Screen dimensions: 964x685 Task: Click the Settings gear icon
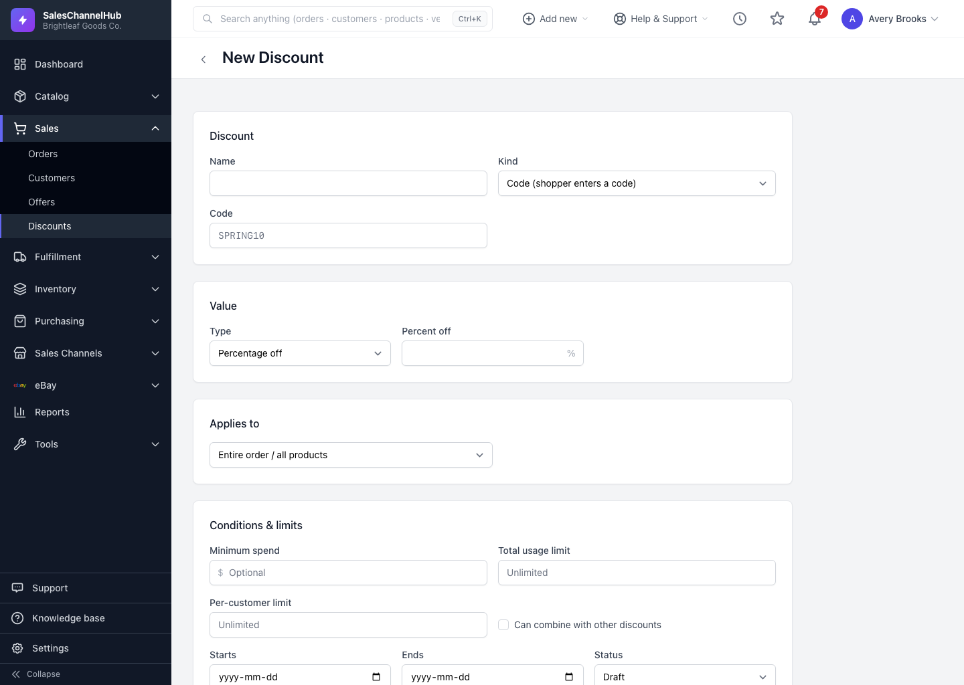click(18, 648)
